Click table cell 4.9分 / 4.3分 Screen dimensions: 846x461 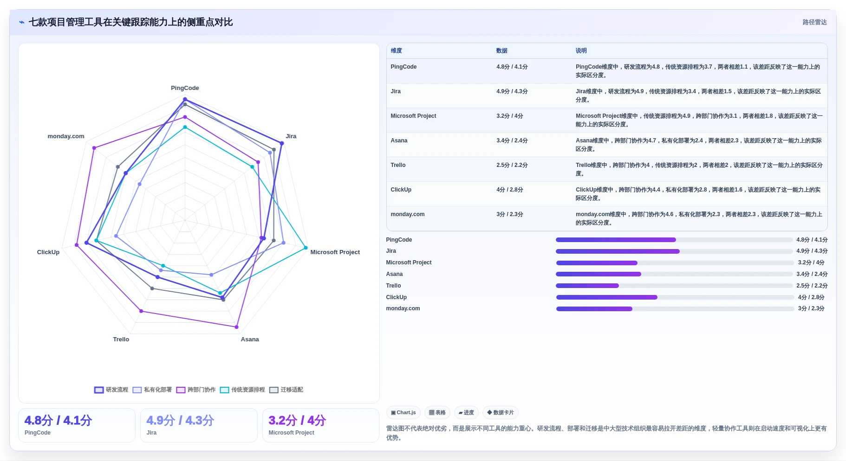[512, 91]
